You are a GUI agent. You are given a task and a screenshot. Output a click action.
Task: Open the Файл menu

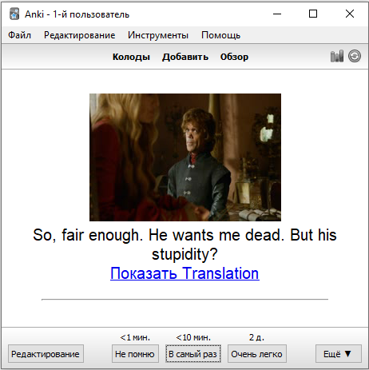[19, 35]
